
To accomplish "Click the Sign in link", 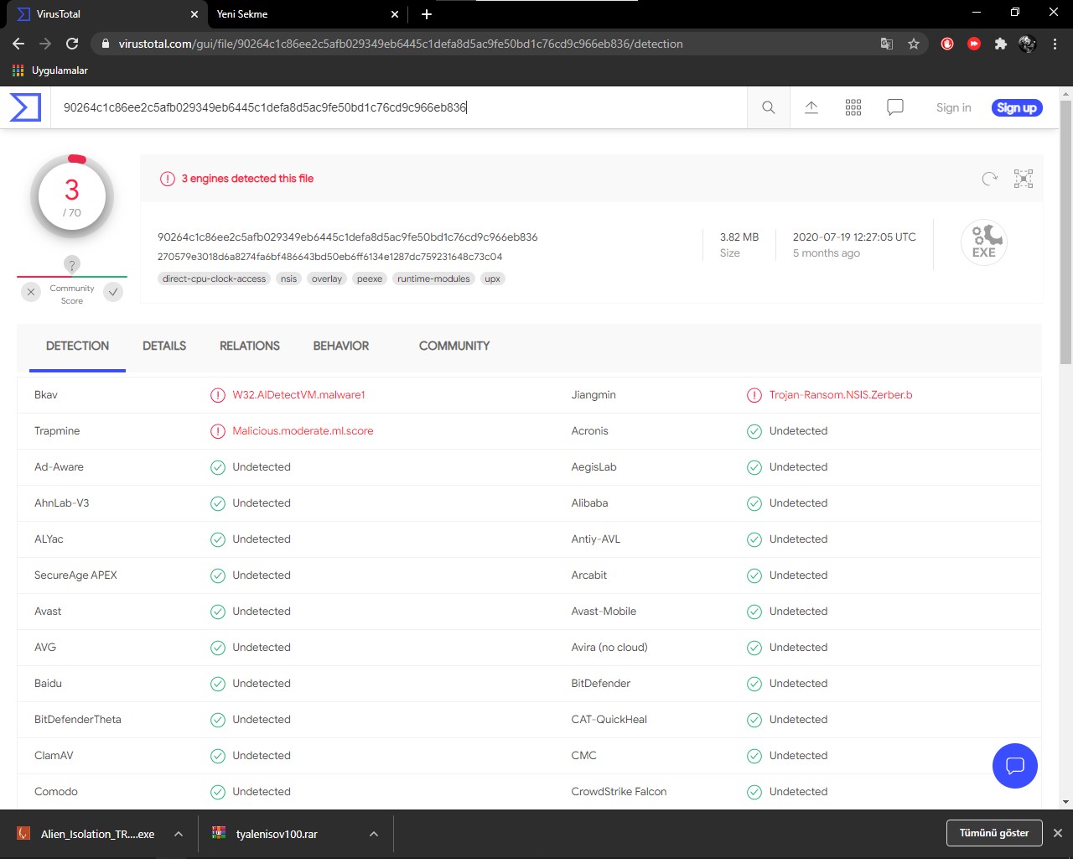I will click(x=954, y=107).
